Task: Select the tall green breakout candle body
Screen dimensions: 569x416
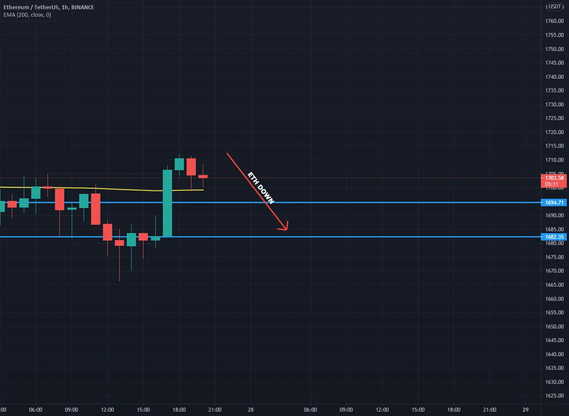Action: 167,203
